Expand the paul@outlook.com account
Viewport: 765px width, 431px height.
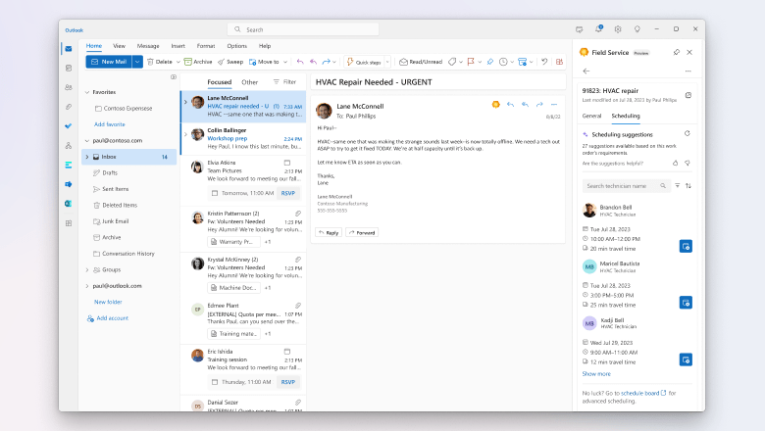86,285
